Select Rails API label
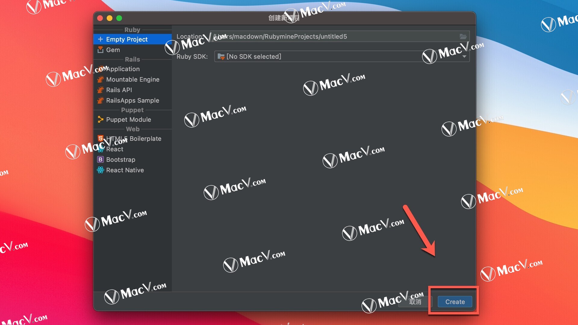 tap(119, 90)
